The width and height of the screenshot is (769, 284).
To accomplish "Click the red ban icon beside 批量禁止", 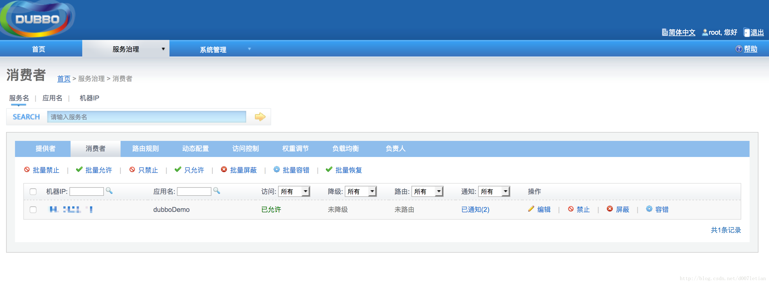I will [x=27, y=169].
